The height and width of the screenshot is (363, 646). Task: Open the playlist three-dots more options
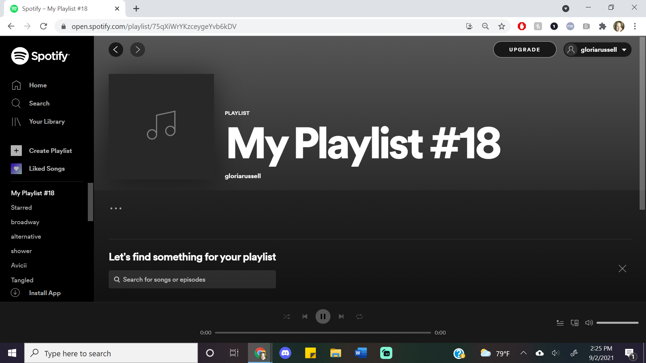(x=116, y=208)
